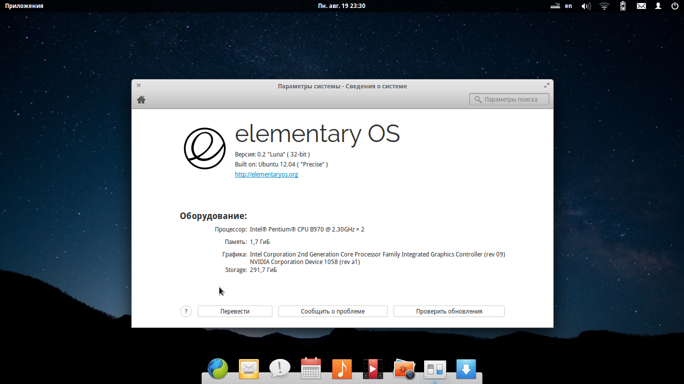This screenshot has height=384, width=684.
Task: Open the keyboard layout indicator "en"
Action: click(x=568, y=6)
